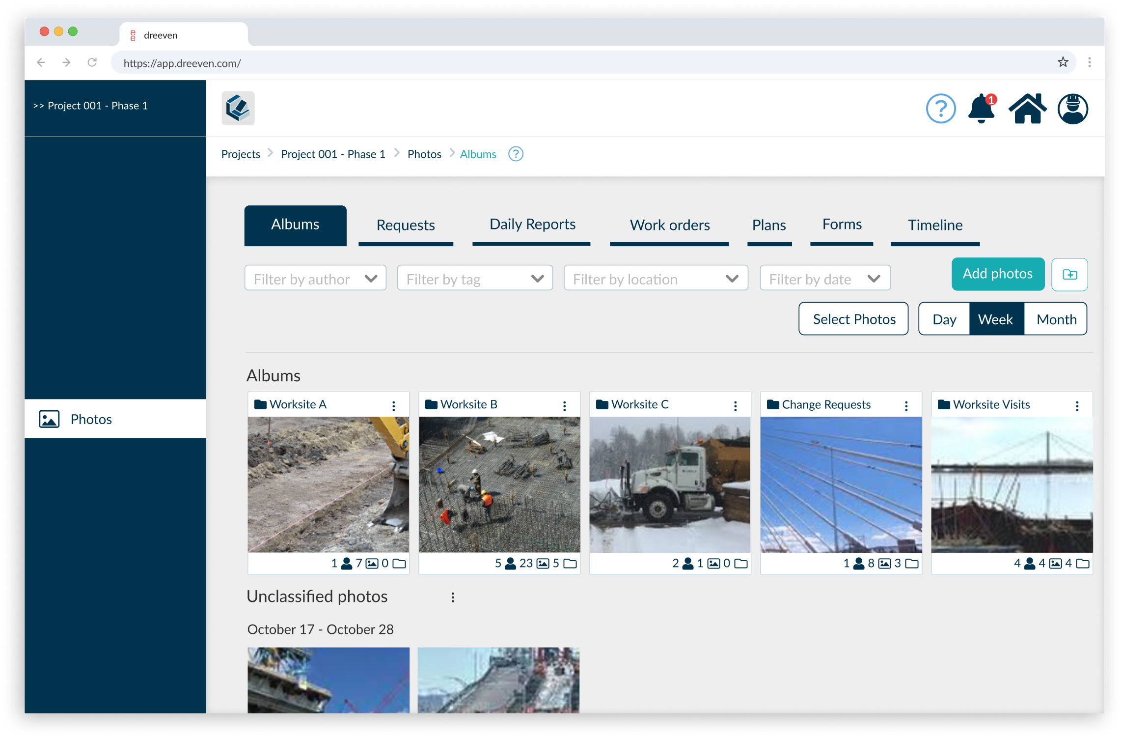
Task: Reload the page in the browser
Action: 92,62
